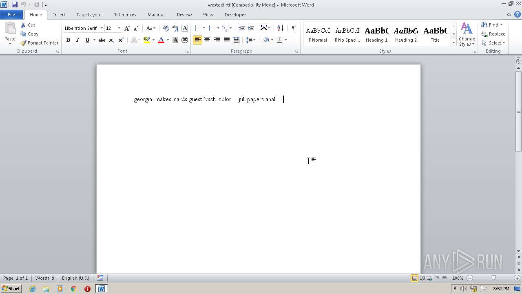The width and height of the screenshot is (522, 294).
Task: Toggle Bold formatting
Action: pos(68,40)
